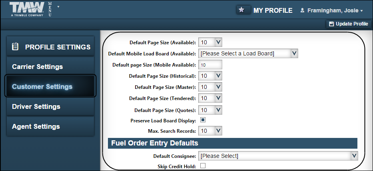Open the Framingham, Josie user menu
The width and height of the screenshot is (373, 171).
(334, 10)
